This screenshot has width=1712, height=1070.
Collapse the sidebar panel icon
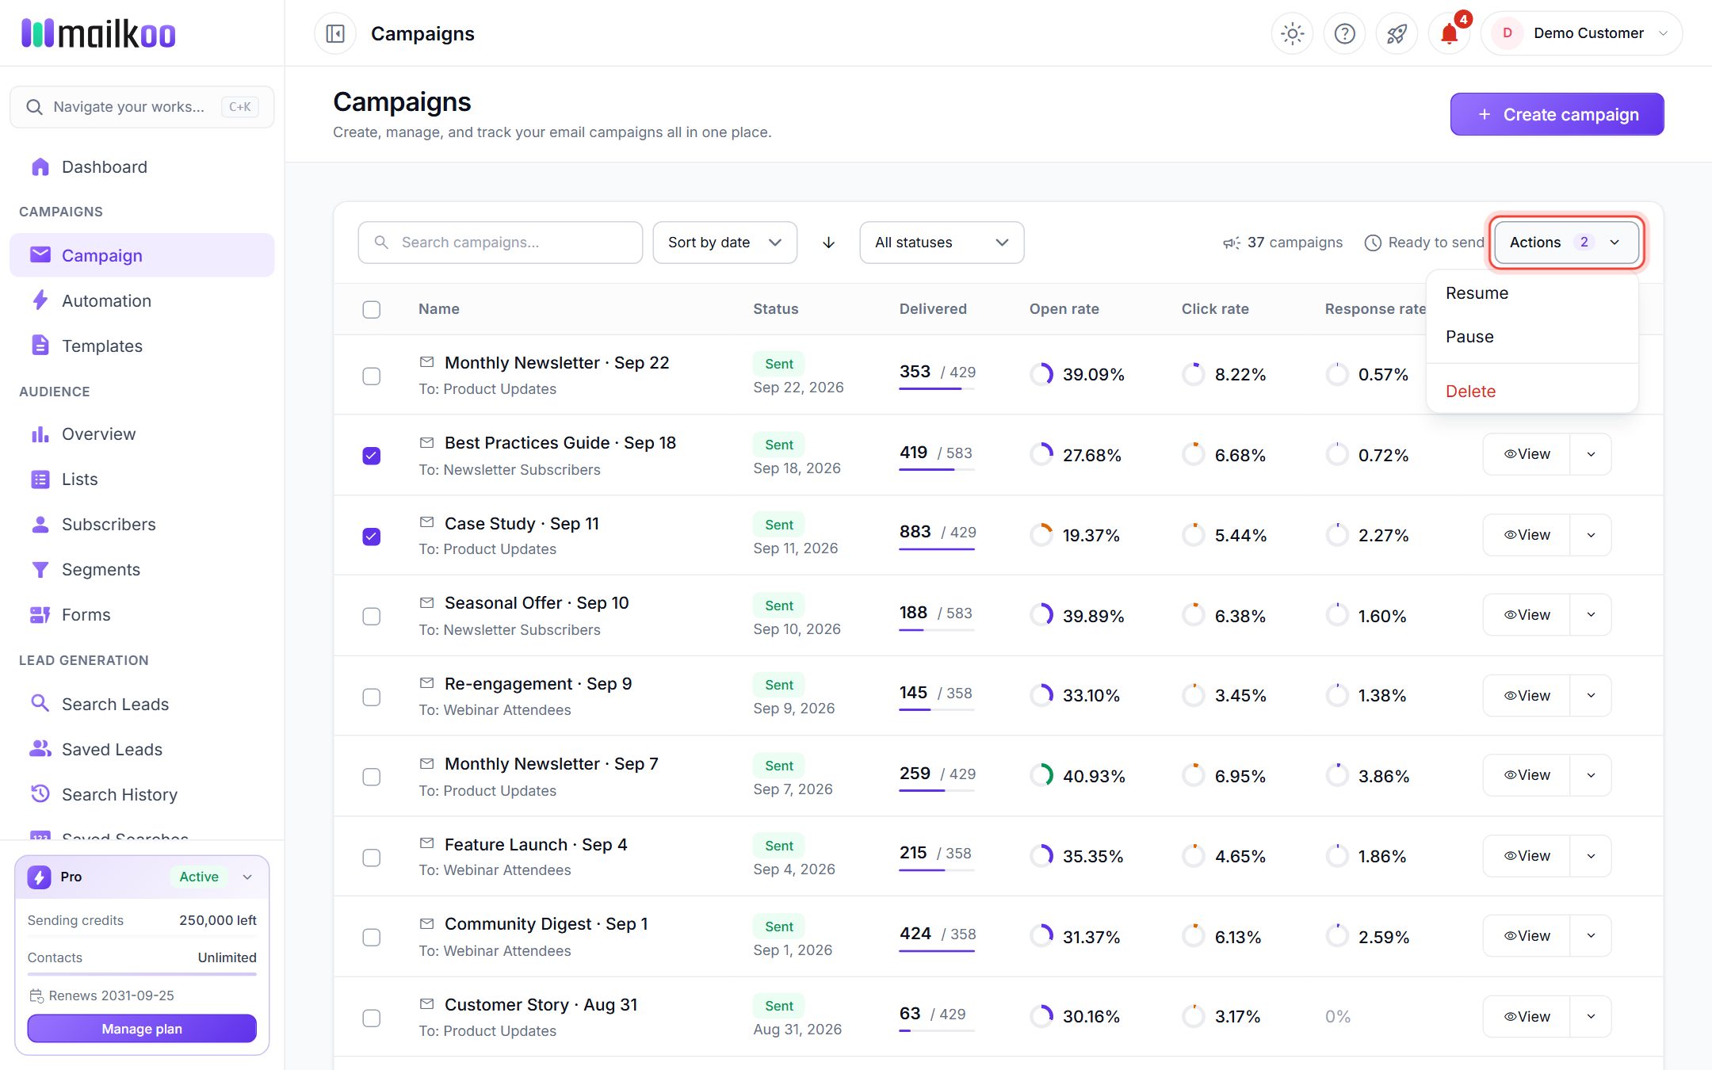tap(335, 33)
